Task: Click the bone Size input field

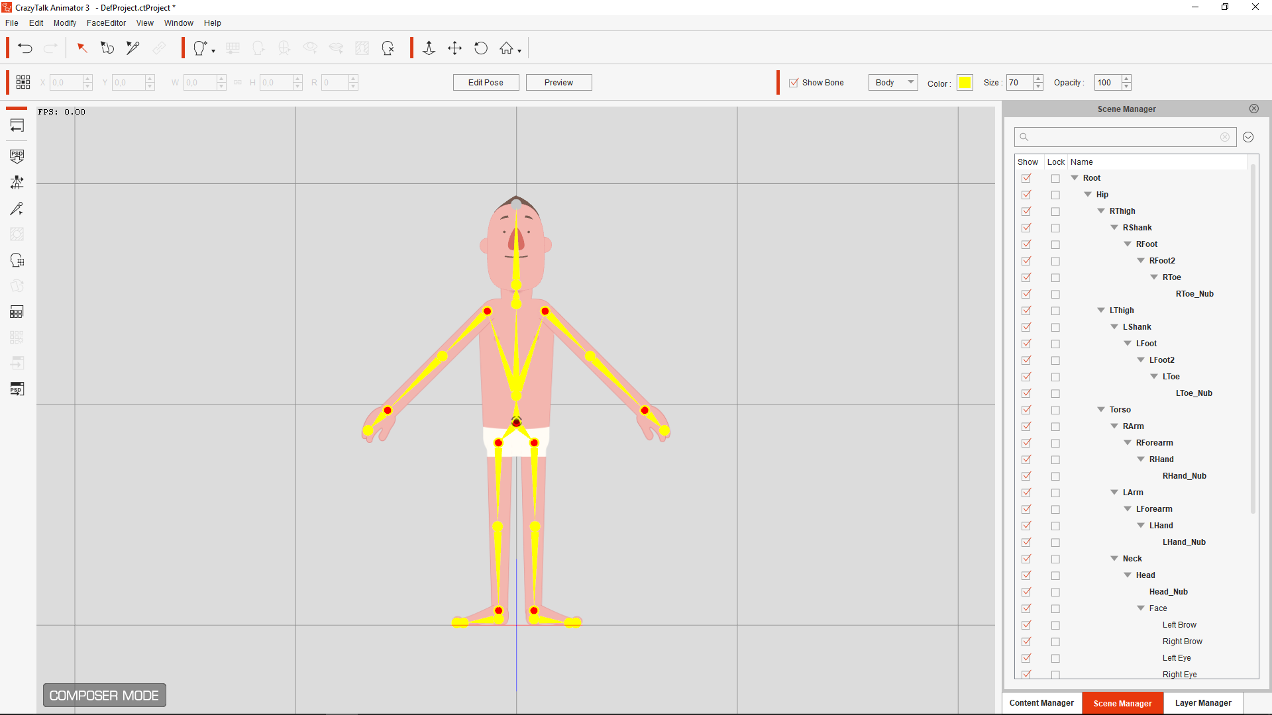Action: tap(1020, 83)
